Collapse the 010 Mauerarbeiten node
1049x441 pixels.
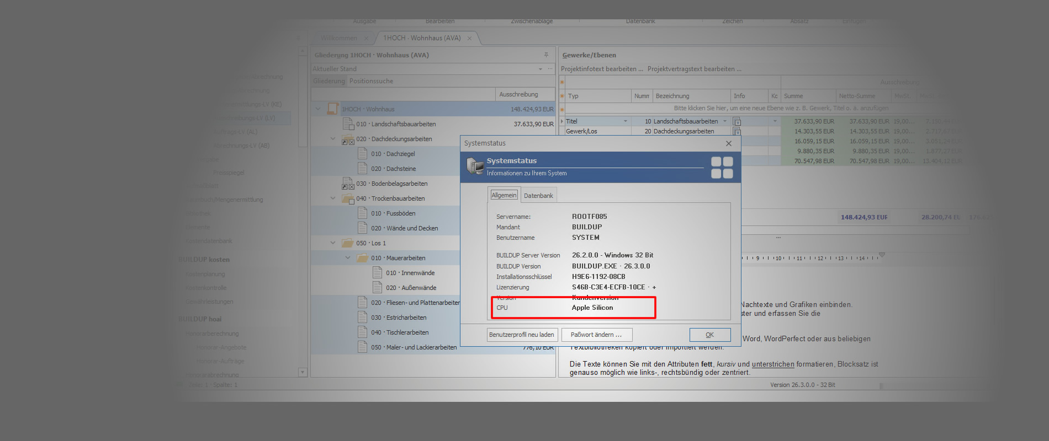click(x=348, y=257)
